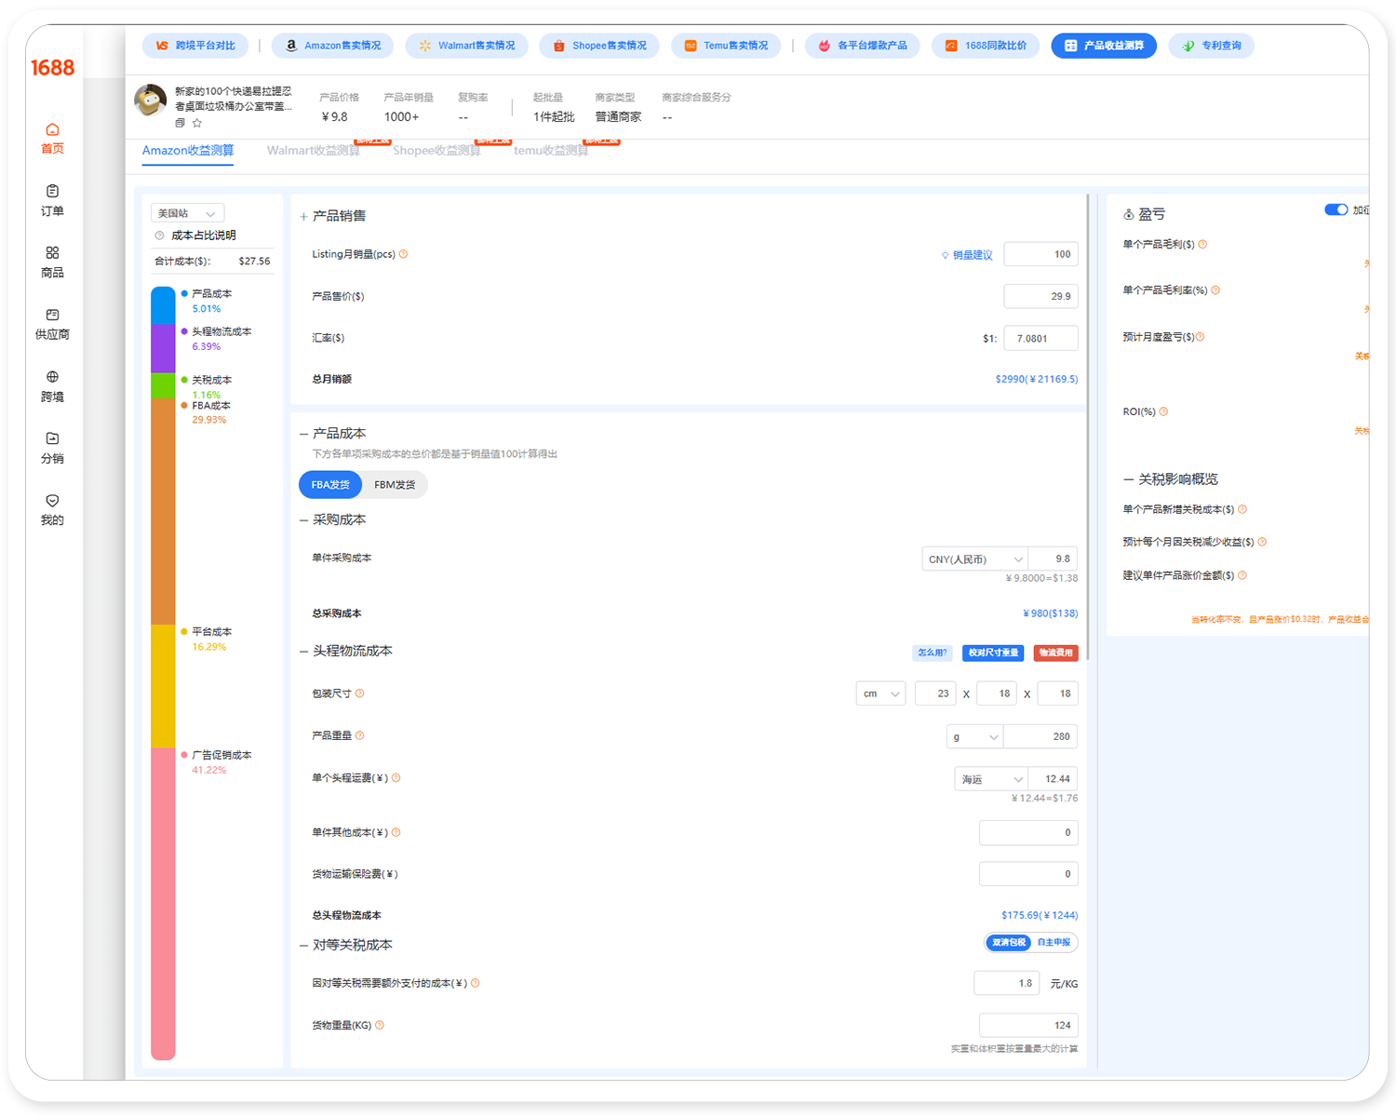The image size is (1396, 1117).
Task: Open the 供应商 supplier sidebar icon
Action: click(x=52, y=316)
